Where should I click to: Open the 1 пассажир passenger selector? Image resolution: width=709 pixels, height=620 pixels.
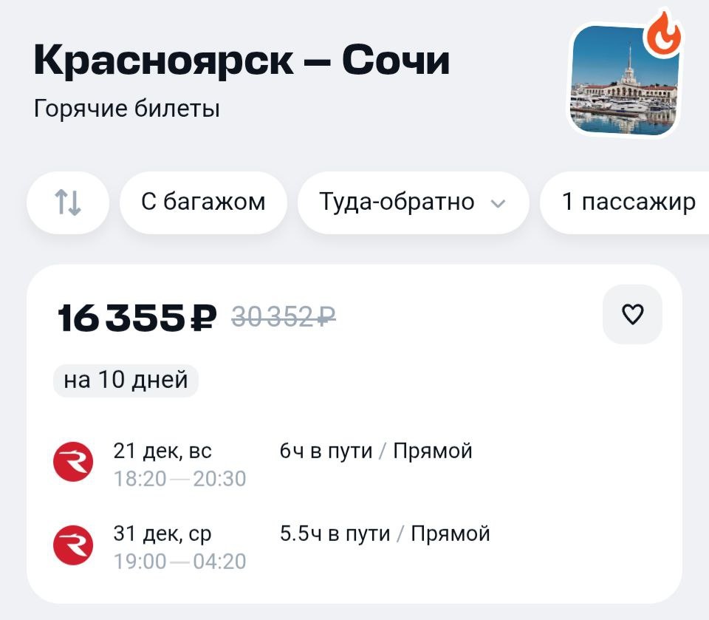pos(625,202)
